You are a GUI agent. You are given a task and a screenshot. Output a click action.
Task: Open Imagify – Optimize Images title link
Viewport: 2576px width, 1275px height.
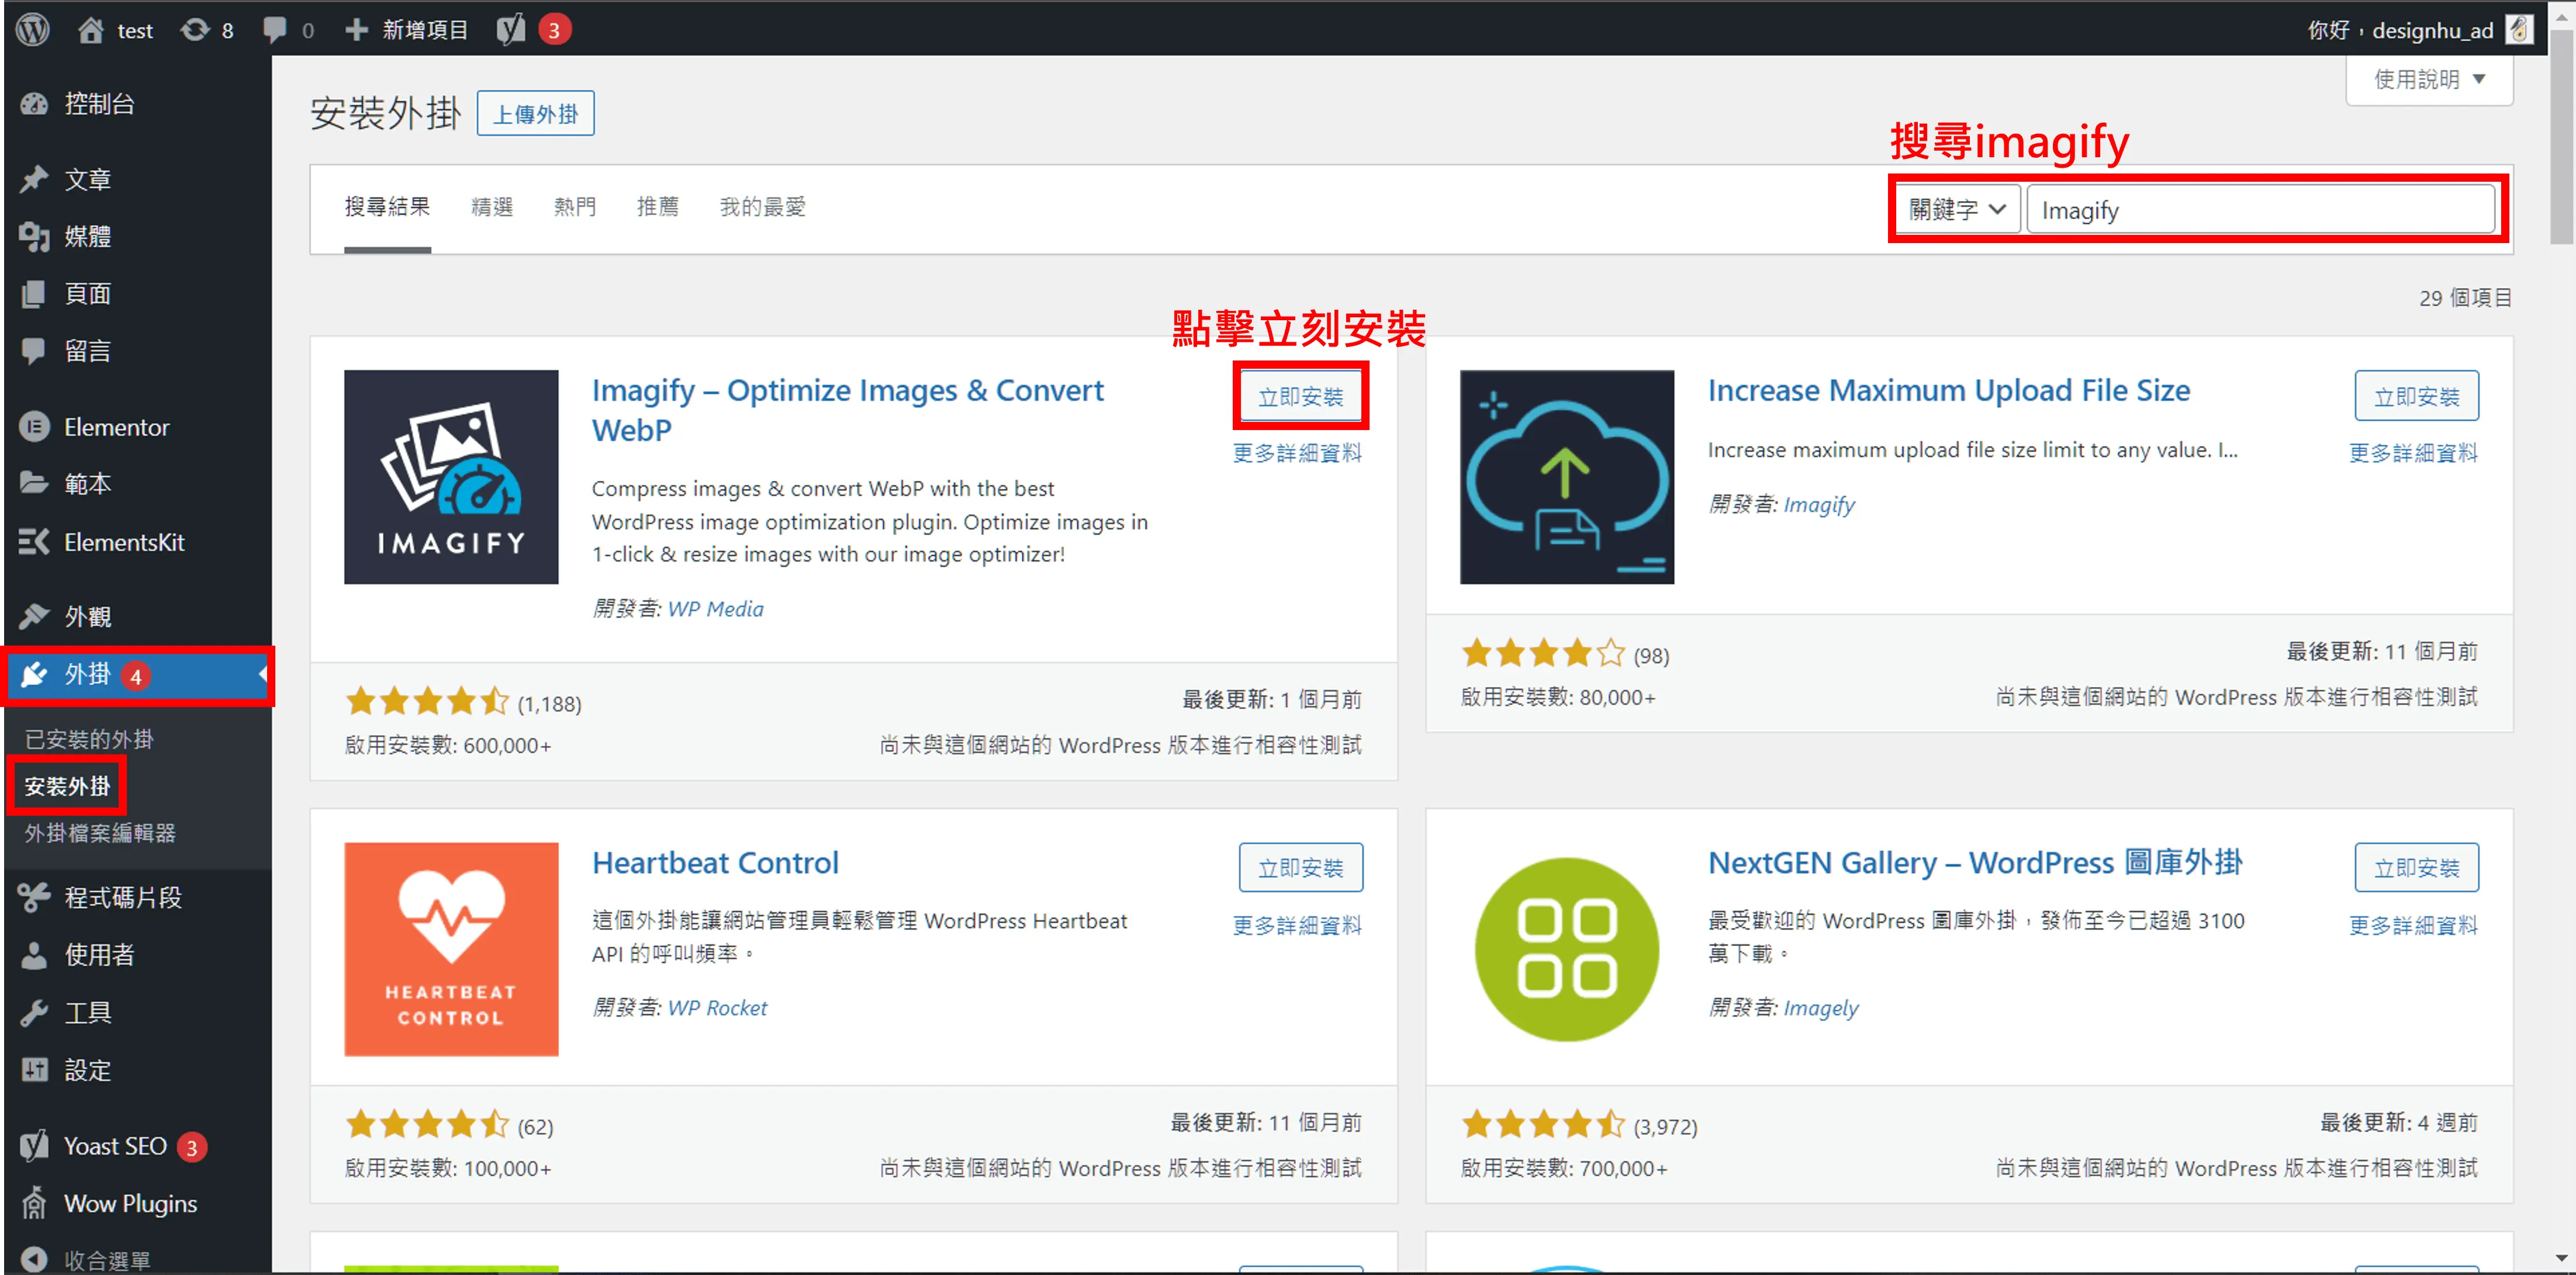point(848,410)
